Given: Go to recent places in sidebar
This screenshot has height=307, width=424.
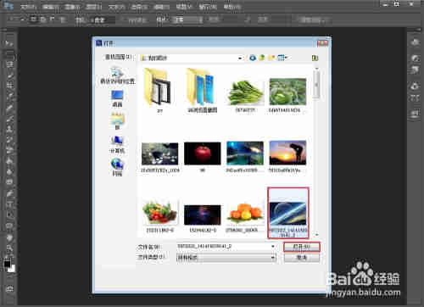Looking at the screenshot, I should pyautogui.click(x=118, y=75).
